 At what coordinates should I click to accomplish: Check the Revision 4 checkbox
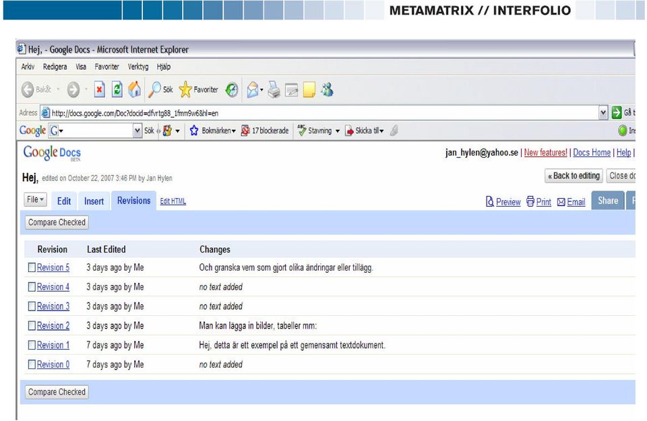click(32, 286)
